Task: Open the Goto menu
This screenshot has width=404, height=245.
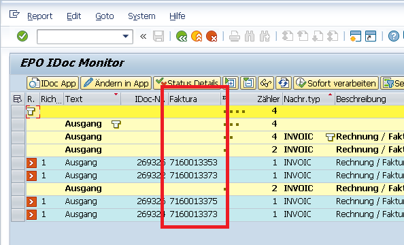Action: click(104, 16)
